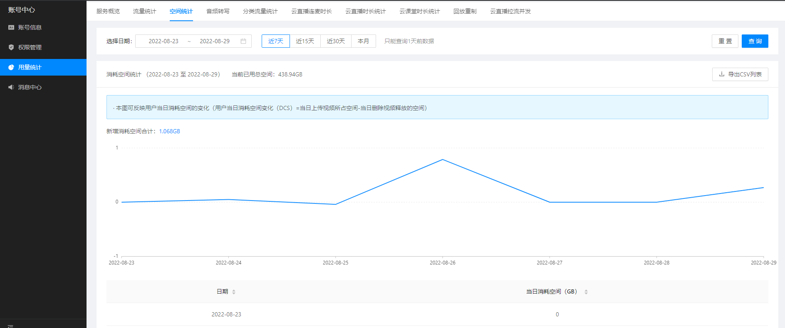The image size is (785, 328).
Task: Switch to the 云课堂时长统计 tab
Action: 420,11
